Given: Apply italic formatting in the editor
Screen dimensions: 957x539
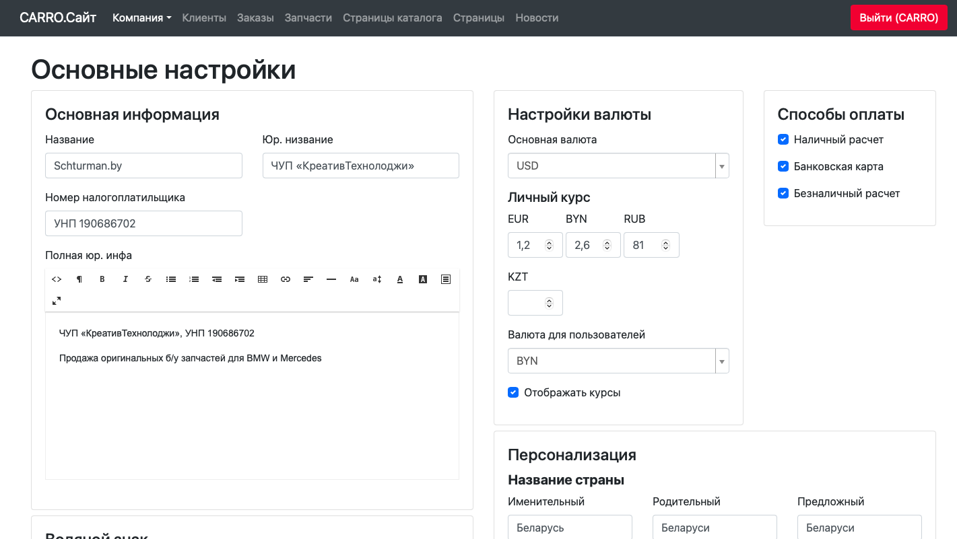Looking at the screenshot, I should (125, 279).
